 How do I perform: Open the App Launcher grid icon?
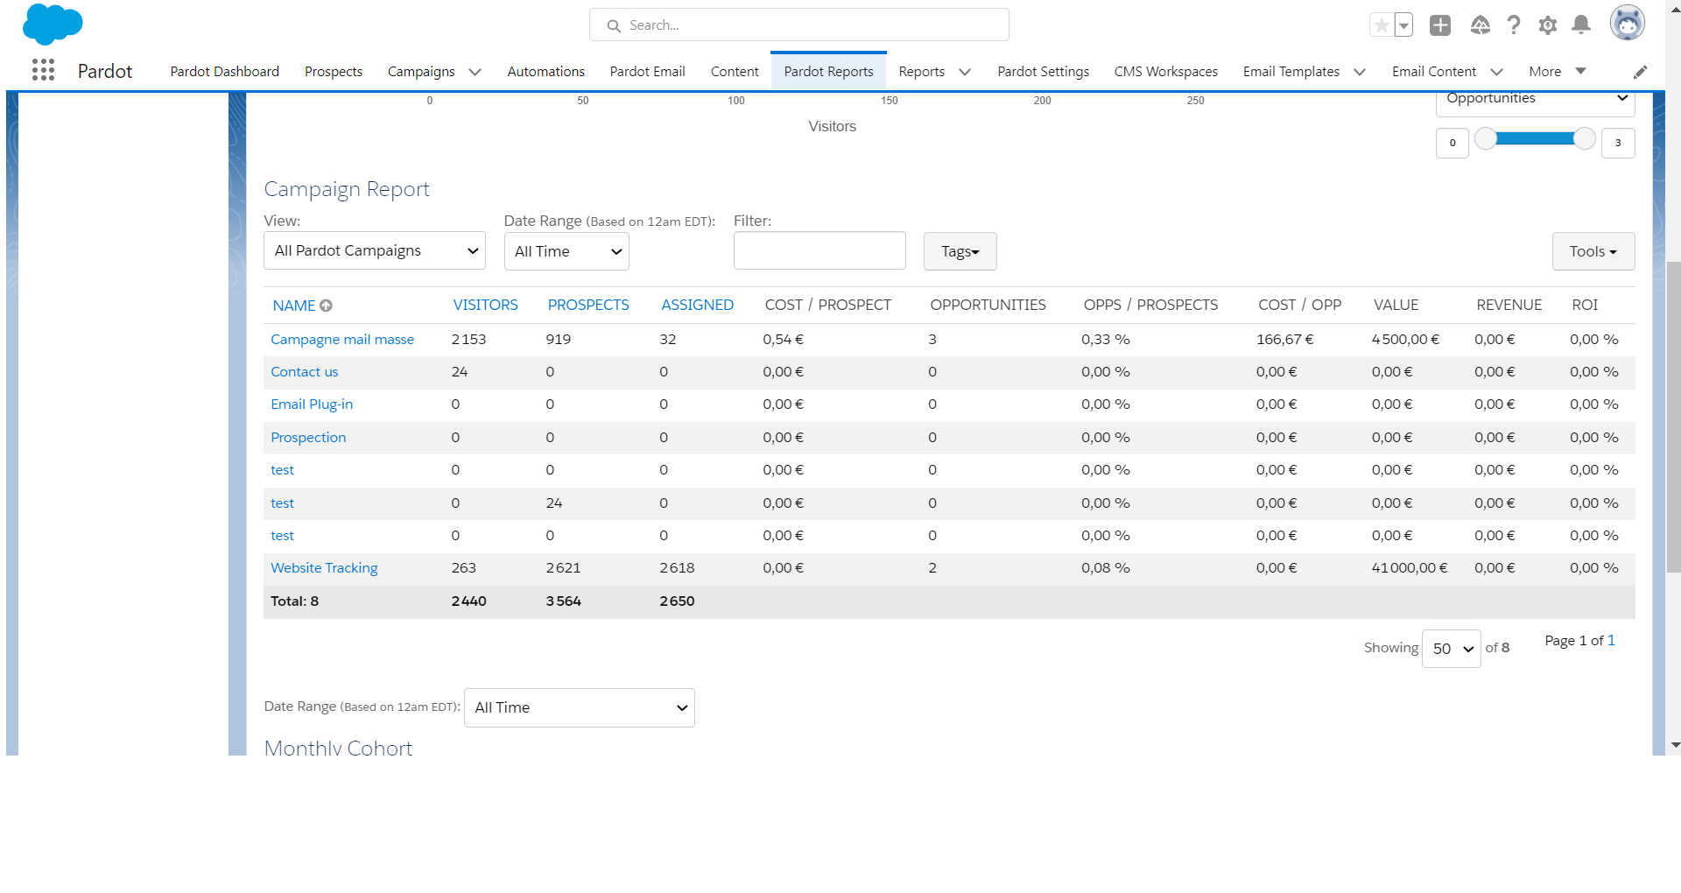(x=43, y=70)
